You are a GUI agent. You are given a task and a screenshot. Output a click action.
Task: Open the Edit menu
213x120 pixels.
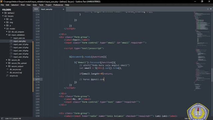pyautogui.click(x=7, y=5)
